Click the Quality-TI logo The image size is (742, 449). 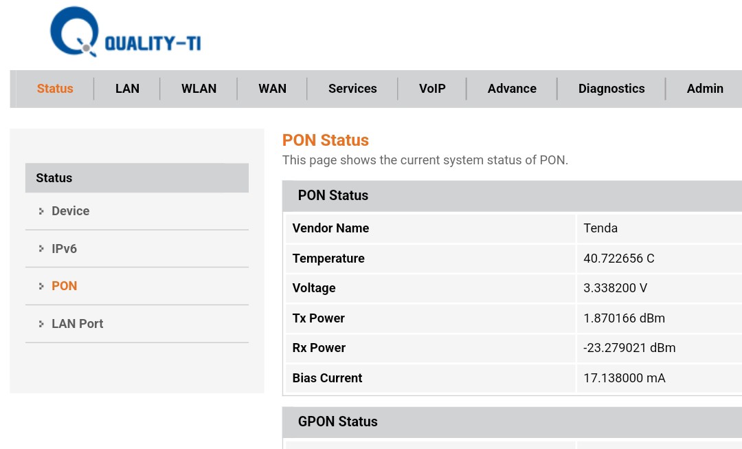click(125, 33)
